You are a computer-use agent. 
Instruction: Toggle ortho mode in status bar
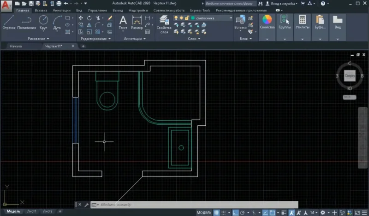click(x=236, y=212)
